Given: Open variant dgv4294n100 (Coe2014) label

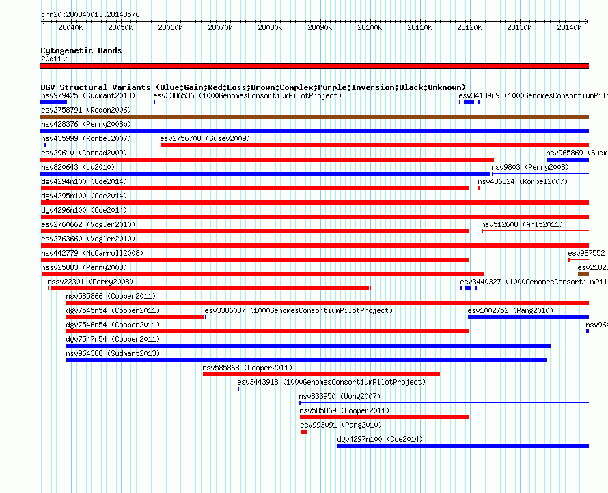Looking at the screenshot, I should pos(84,181).
